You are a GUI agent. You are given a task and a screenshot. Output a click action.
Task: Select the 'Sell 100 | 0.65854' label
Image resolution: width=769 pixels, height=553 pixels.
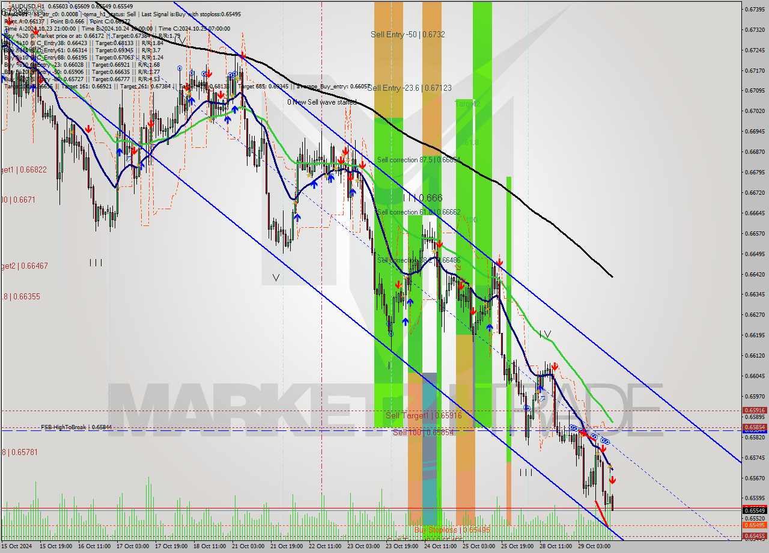[x=424, y=432]
